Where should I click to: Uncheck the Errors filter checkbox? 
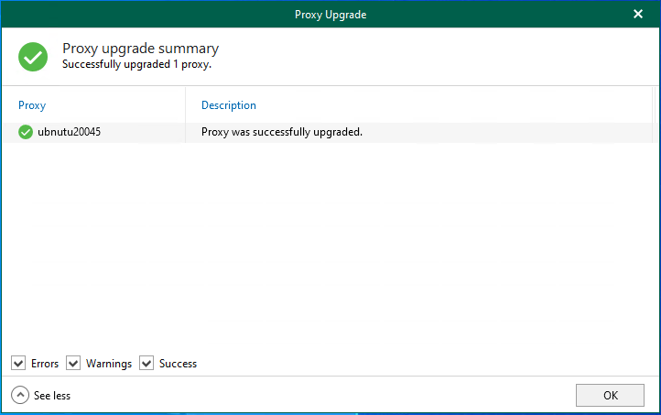pos(18,364)
